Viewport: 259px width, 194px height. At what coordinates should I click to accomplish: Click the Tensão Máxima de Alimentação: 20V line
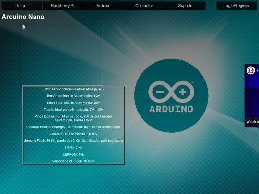[73, 103]
